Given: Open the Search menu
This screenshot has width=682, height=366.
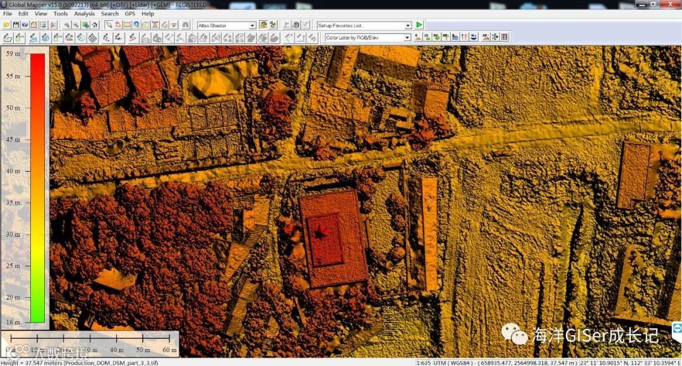Looking at the screenshot, I should pyautogui.click(x=110, y=13).
